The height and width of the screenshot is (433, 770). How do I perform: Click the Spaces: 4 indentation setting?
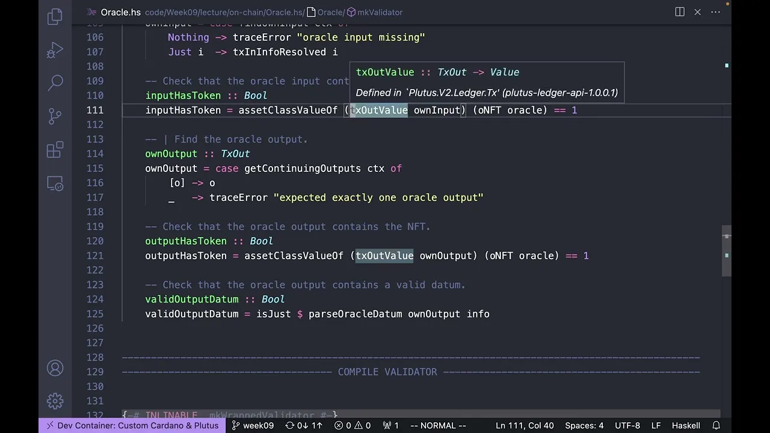[584, 425]
